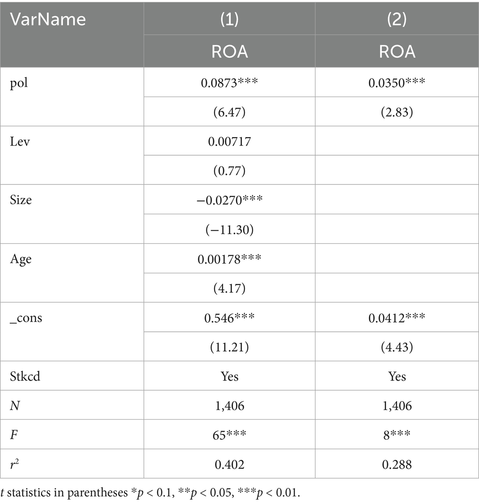Click the Age coefficient 0.00178***

pyautogui.click(x=229, y=258)
